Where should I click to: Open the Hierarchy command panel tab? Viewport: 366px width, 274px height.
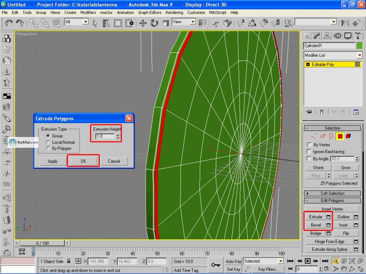pos(327,36)
